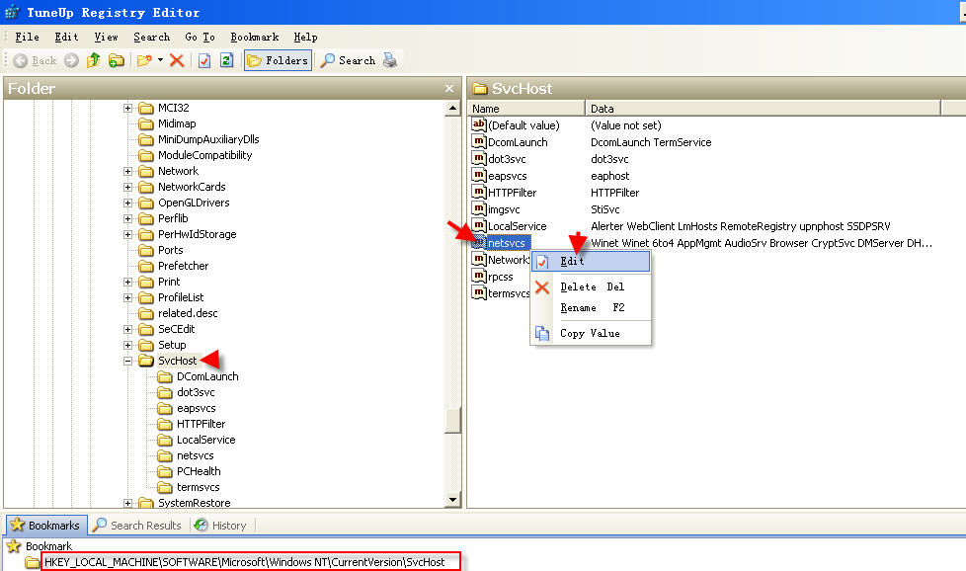Open the Go To menu
Screen dimensions: 966x571
coord(201,37)
